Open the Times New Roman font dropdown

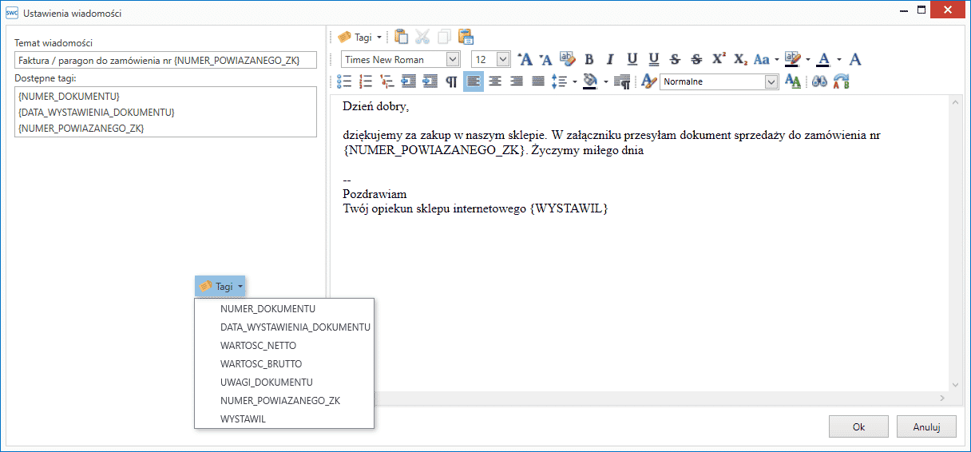(454, 59)
